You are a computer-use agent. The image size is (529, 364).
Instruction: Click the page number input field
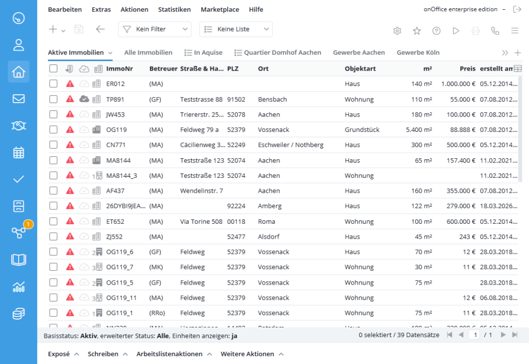point(475,335)
